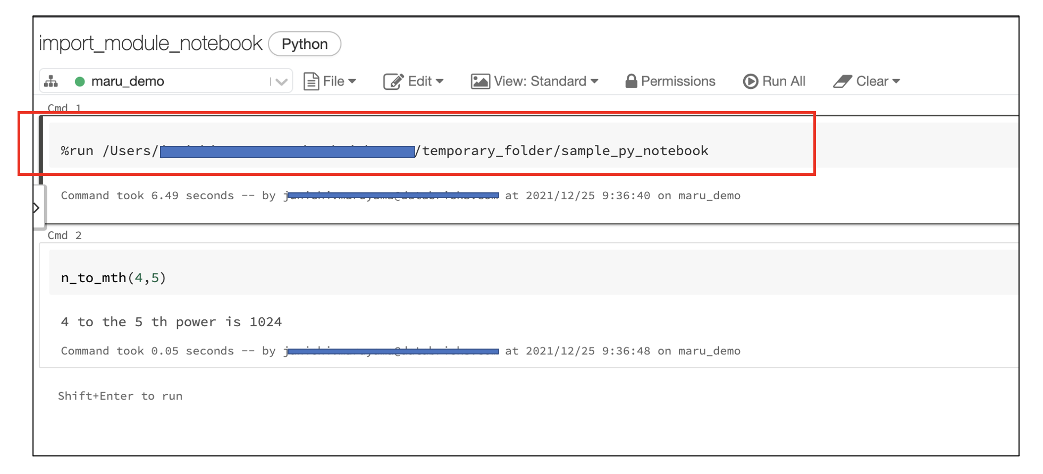Viewport: 1043px width, 474px height.
Task: Click the Permissions lock icon
Action: tap(631, 81)
